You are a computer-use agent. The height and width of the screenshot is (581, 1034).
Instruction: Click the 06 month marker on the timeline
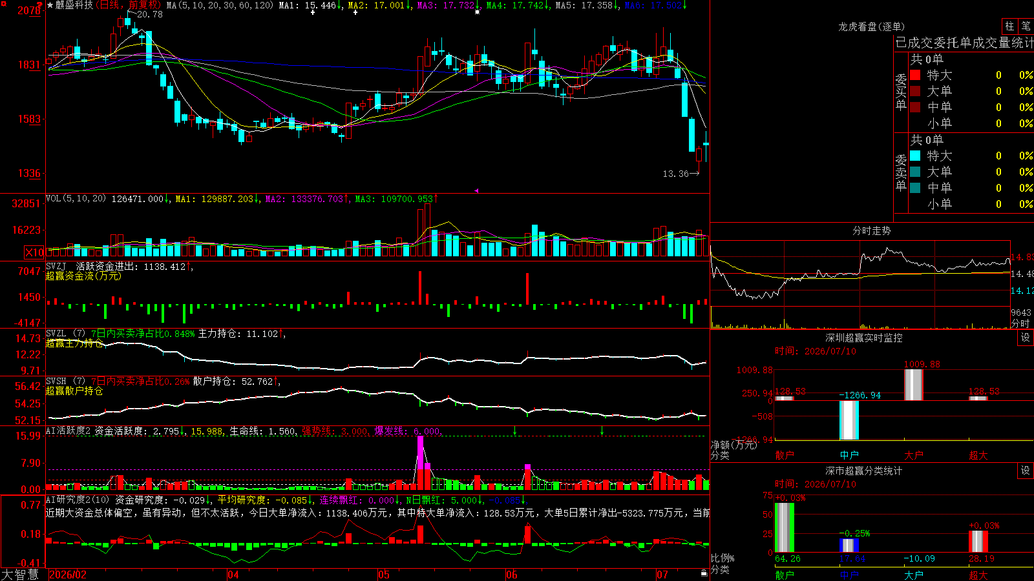coord(512,575)
